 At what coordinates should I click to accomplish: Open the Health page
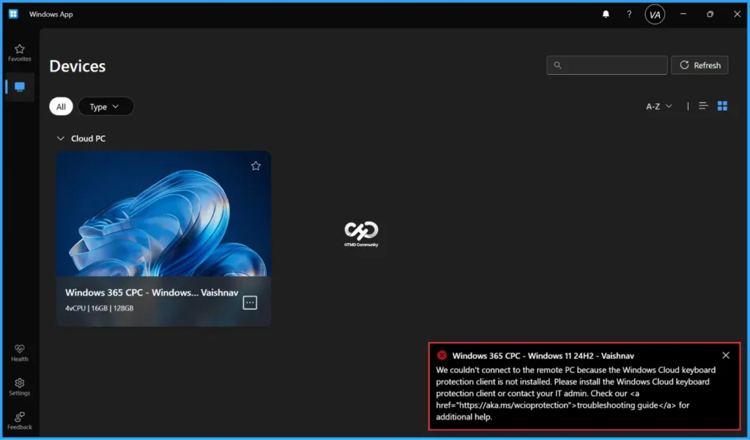pos(20,353)
